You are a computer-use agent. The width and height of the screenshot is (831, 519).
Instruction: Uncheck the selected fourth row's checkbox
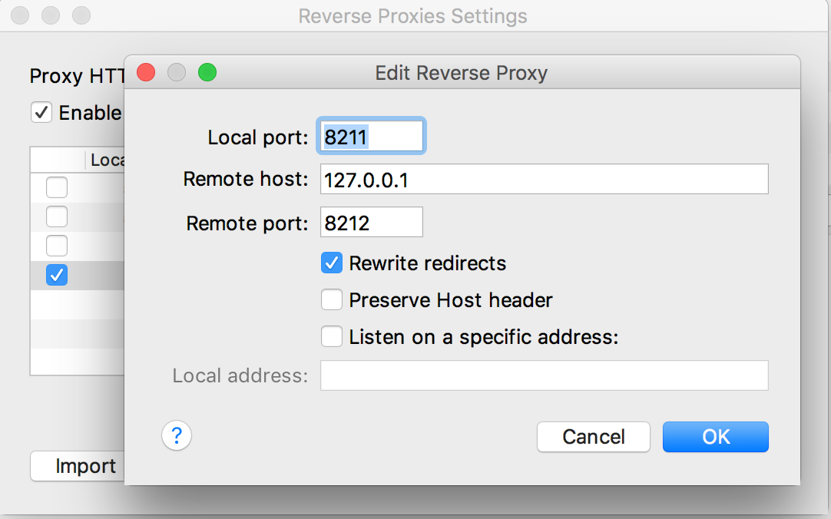pyautogui.click(x=57, y=275)
